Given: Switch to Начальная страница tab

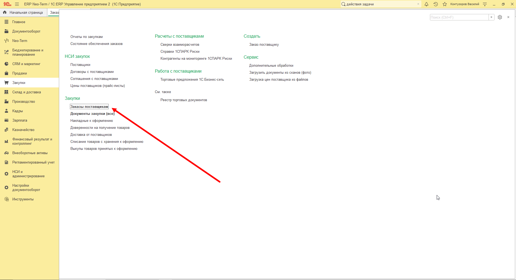Looking at the screenshot, I should [23, 12].
